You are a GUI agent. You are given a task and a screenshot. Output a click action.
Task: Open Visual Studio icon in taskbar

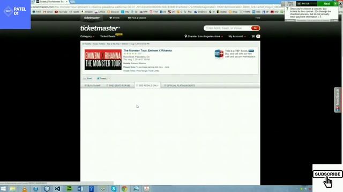(x=57, y=189)
